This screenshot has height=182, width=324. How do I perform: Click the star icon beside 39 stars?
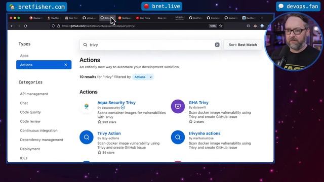pyautogui.click(x=99, y=152)
